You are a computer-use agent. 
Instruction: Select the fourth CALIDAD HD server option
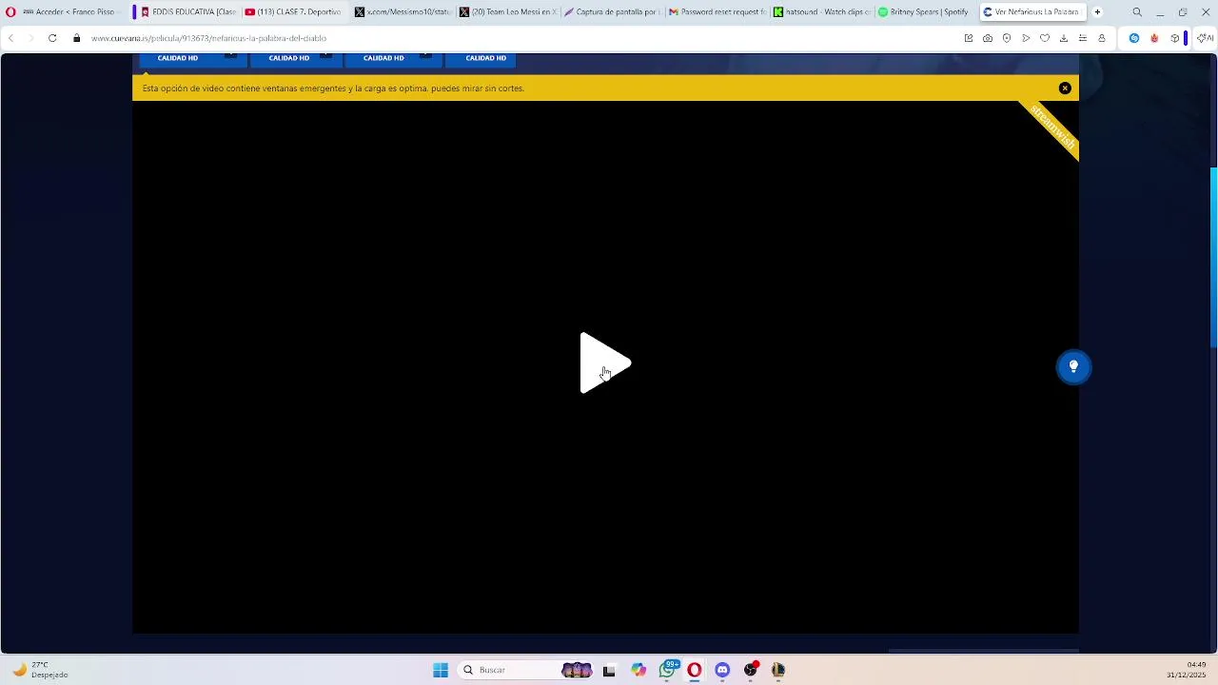coord(481,59)
